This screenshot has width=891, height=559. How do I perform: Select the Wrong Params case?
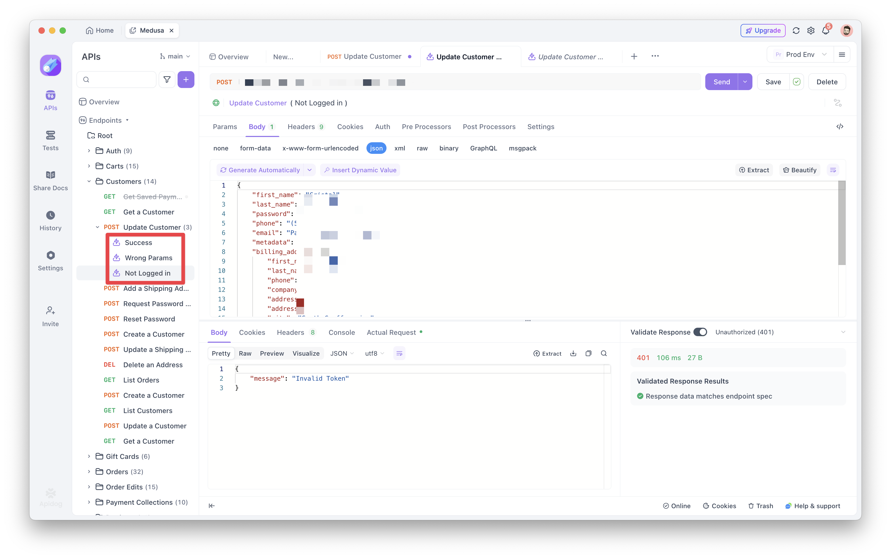click(148, 258)
